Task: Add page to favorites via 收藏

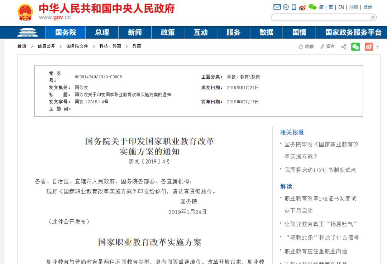Action: pyautogui.click(x=306, y=47)
